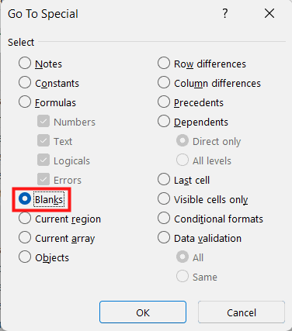Click the Cancel button
Image resolution: width=292 pixels, height=331 pixels.
coord(242,312)
